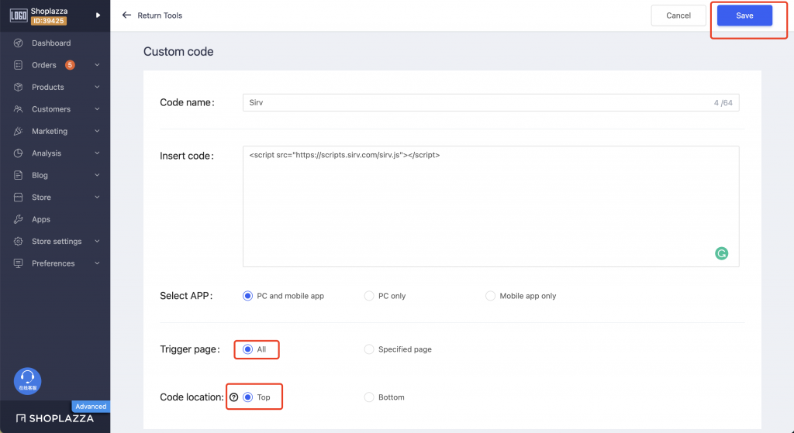This screenshot has width=794, height=433.
Task: Click the Cancel button
Action: tap(678, 15)
